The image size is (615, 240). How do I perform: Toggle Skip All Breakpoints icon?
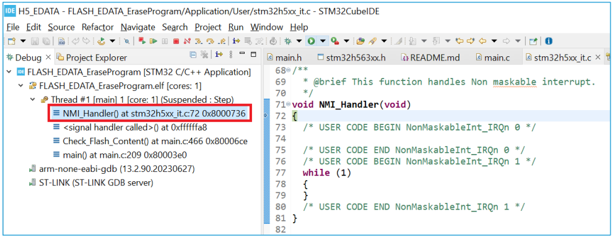[x=127, y=41]
